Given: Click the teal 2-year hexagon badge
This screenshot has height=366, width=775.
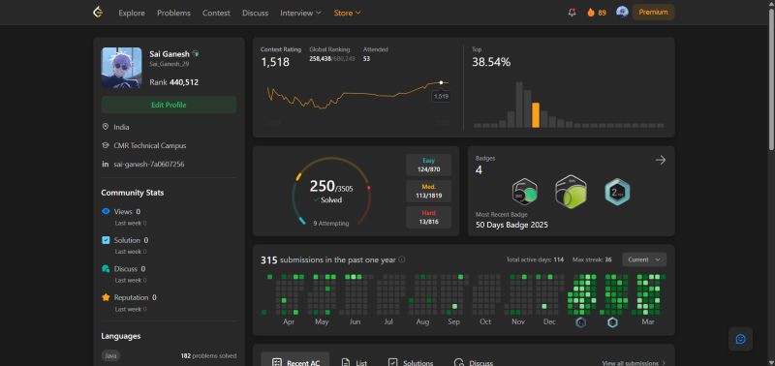Looking at the screenshot, I should 617,192.
